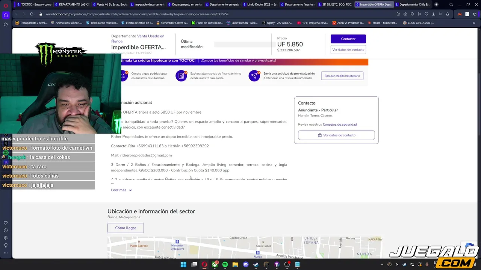Open 'Ripley - ZAPATILLA...' bookmark
Viewport: 481px width, 270px height.
click(x=277, y=23)
